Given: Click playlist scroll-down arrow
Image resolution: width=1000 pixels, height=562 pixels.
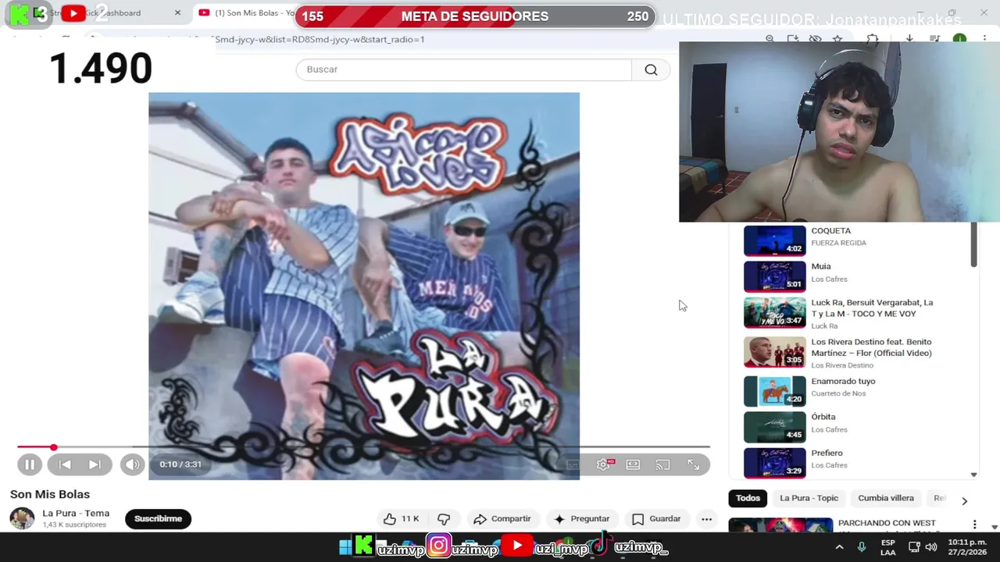Looking at the screenshot, I should point(973,474).
